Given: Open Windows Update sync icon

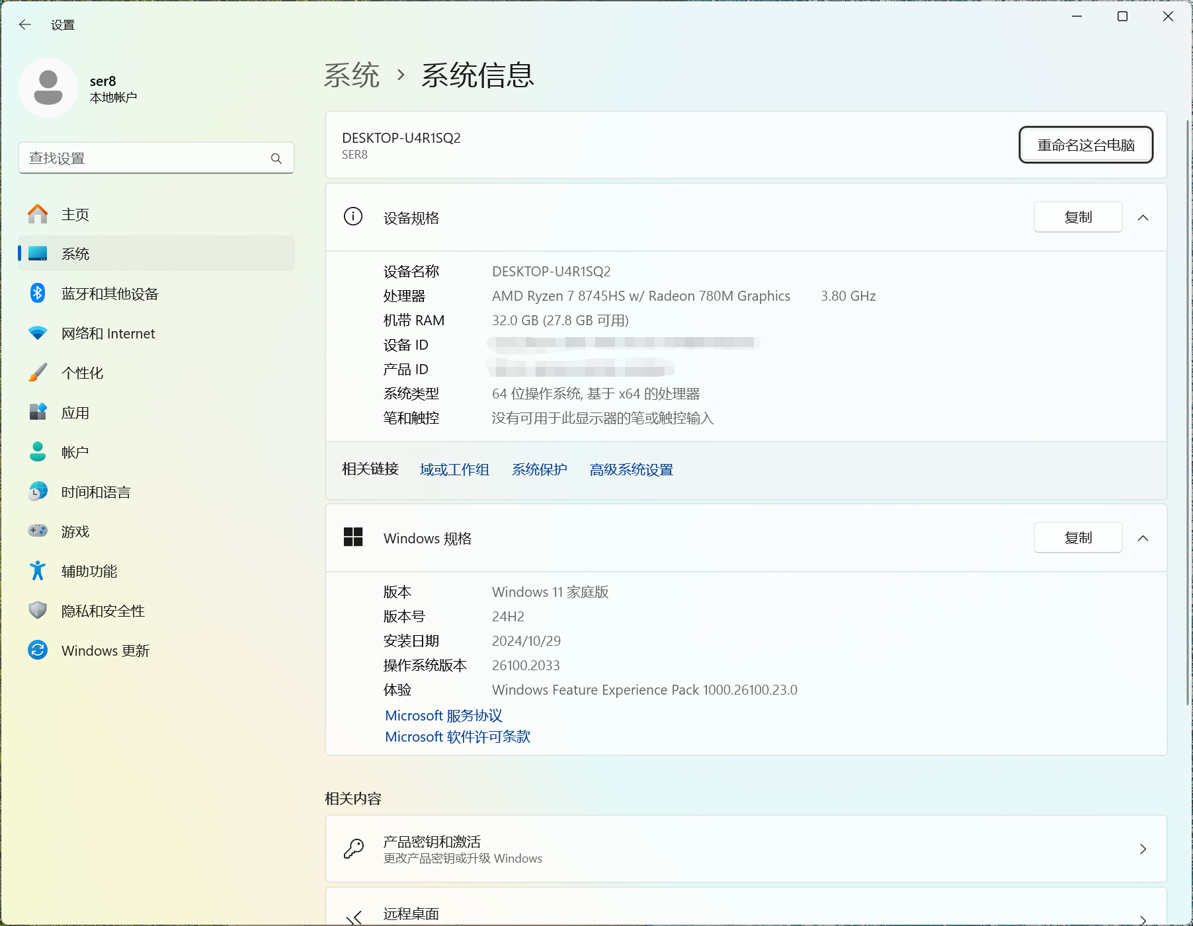Looking at the screenshot, I should coord(38,650).
